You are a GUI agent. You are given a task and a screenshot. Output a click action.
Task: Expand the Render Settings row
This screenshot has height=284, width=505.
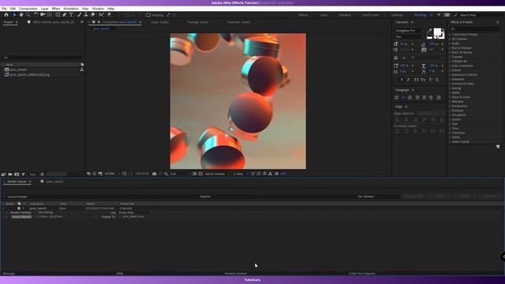click(7, 212)
